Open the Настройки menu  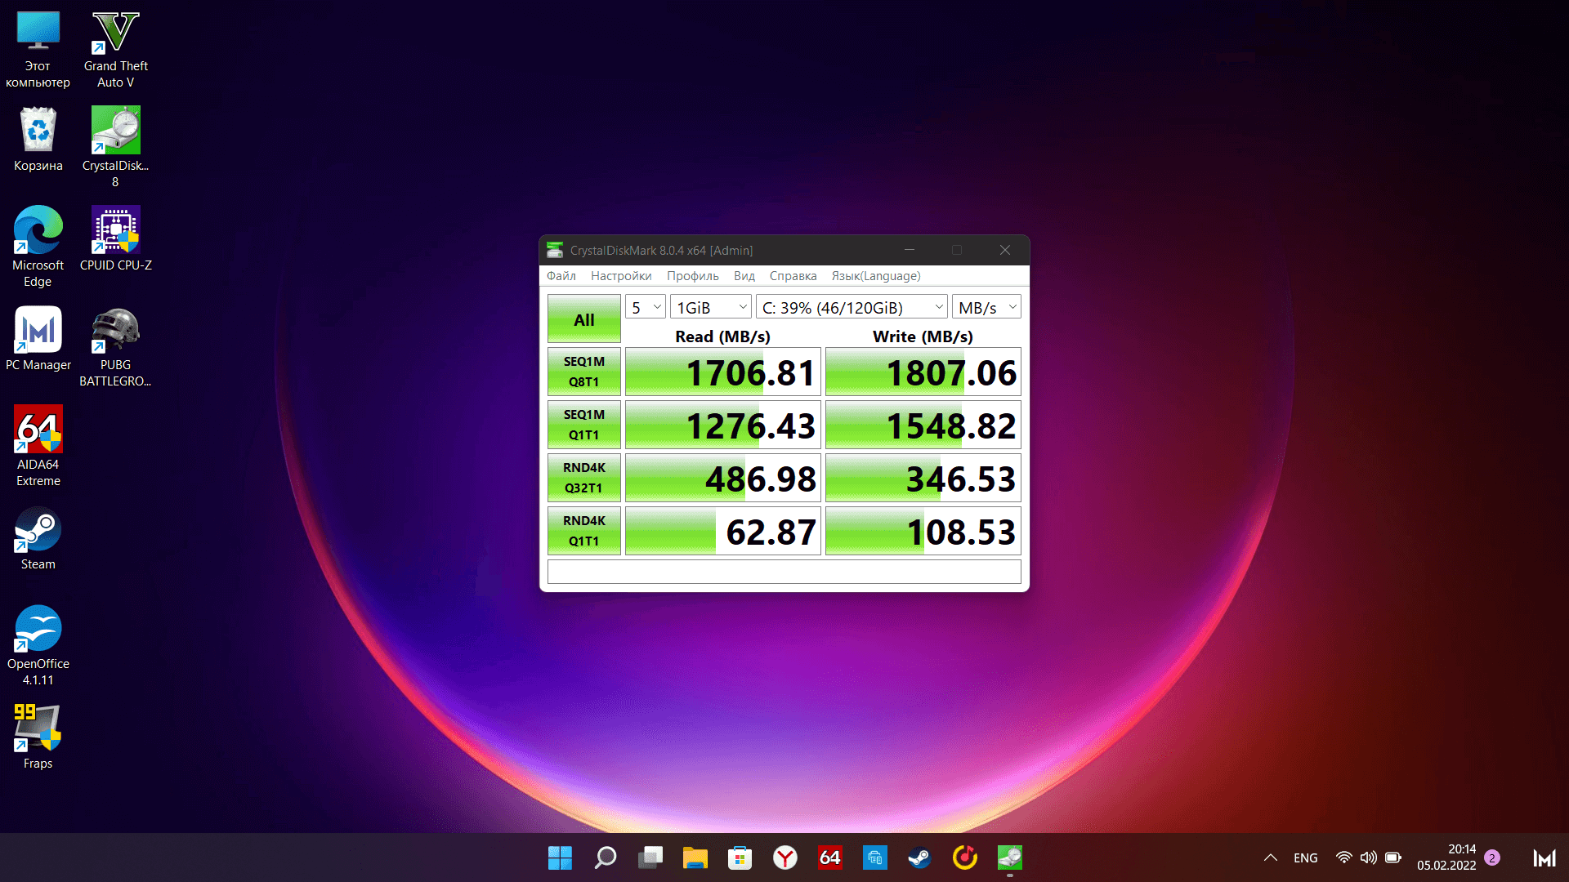[x=621, y=276]
